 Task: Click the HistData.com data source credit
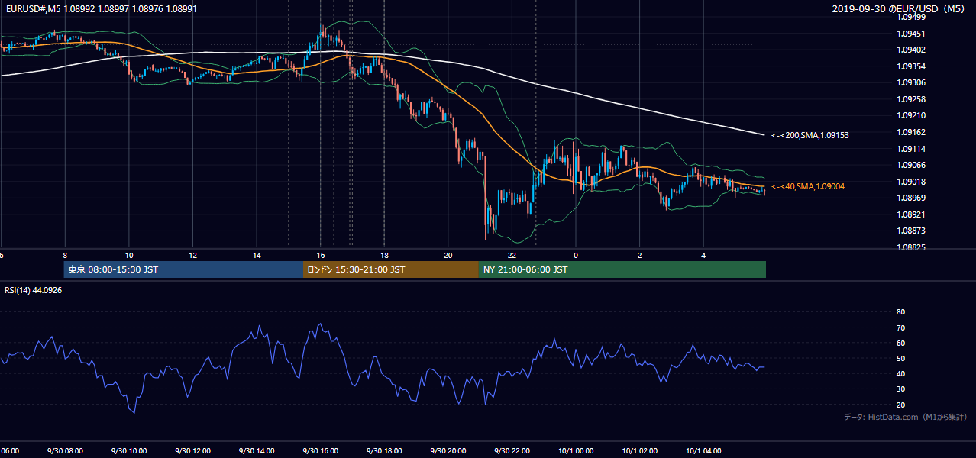[x=905, y=417]
